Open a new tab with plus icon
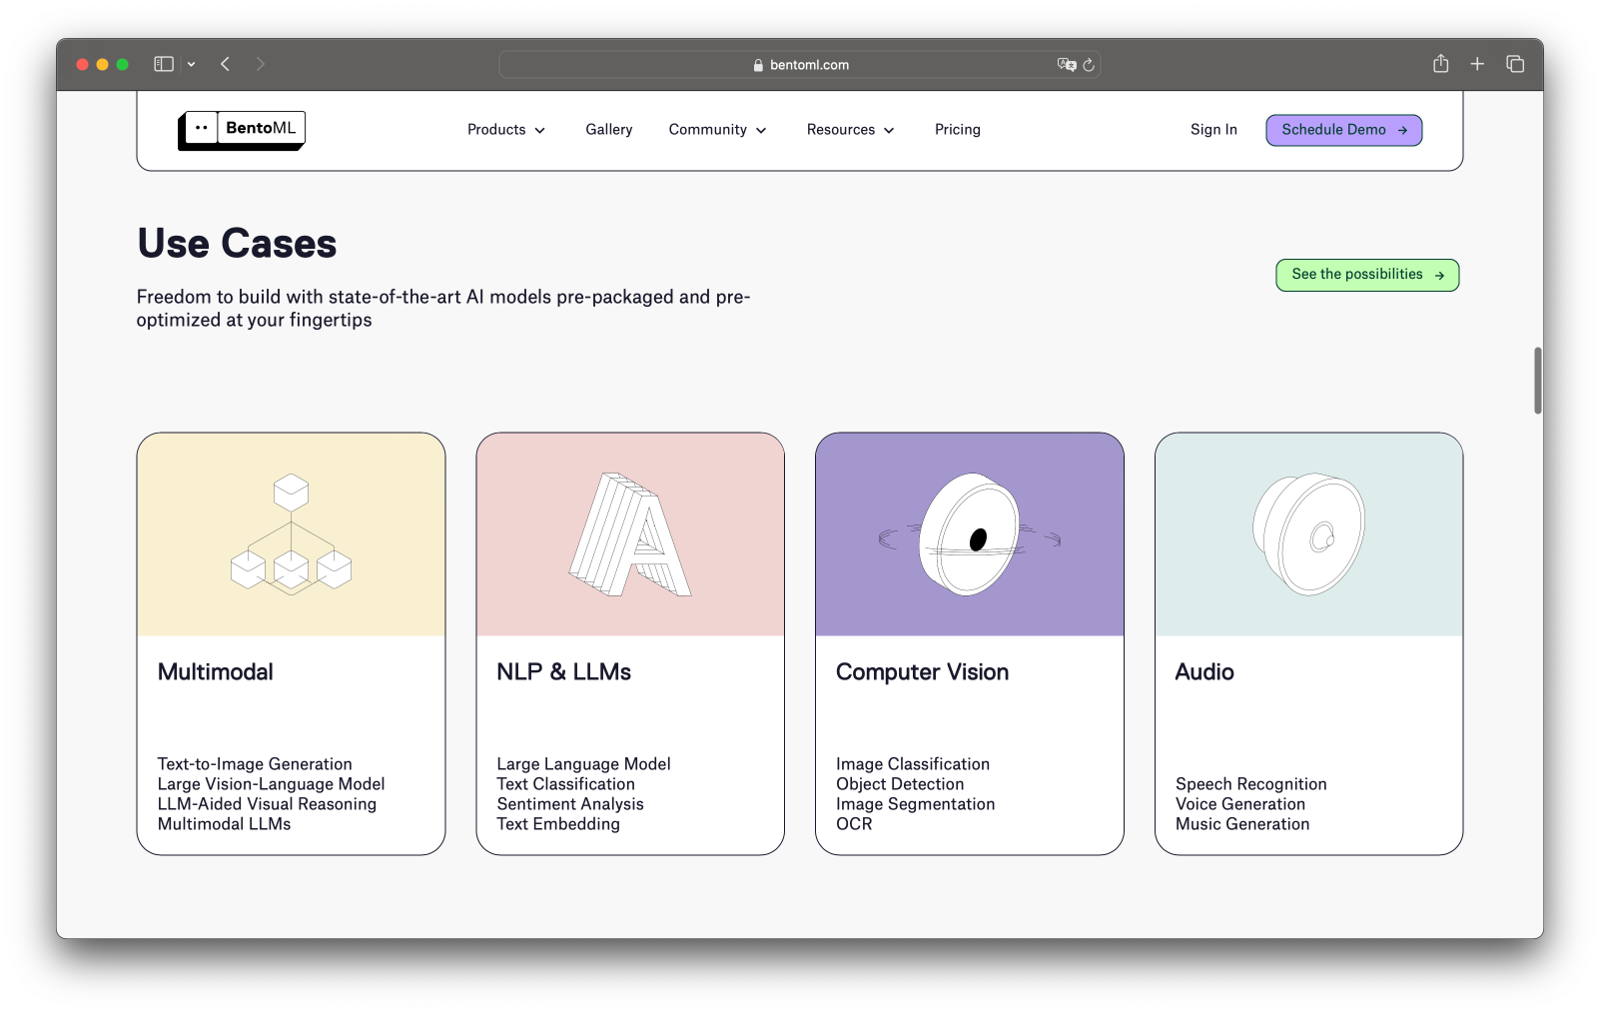The width and height of the screenshot is (1600, 1013). (1477, 64)
